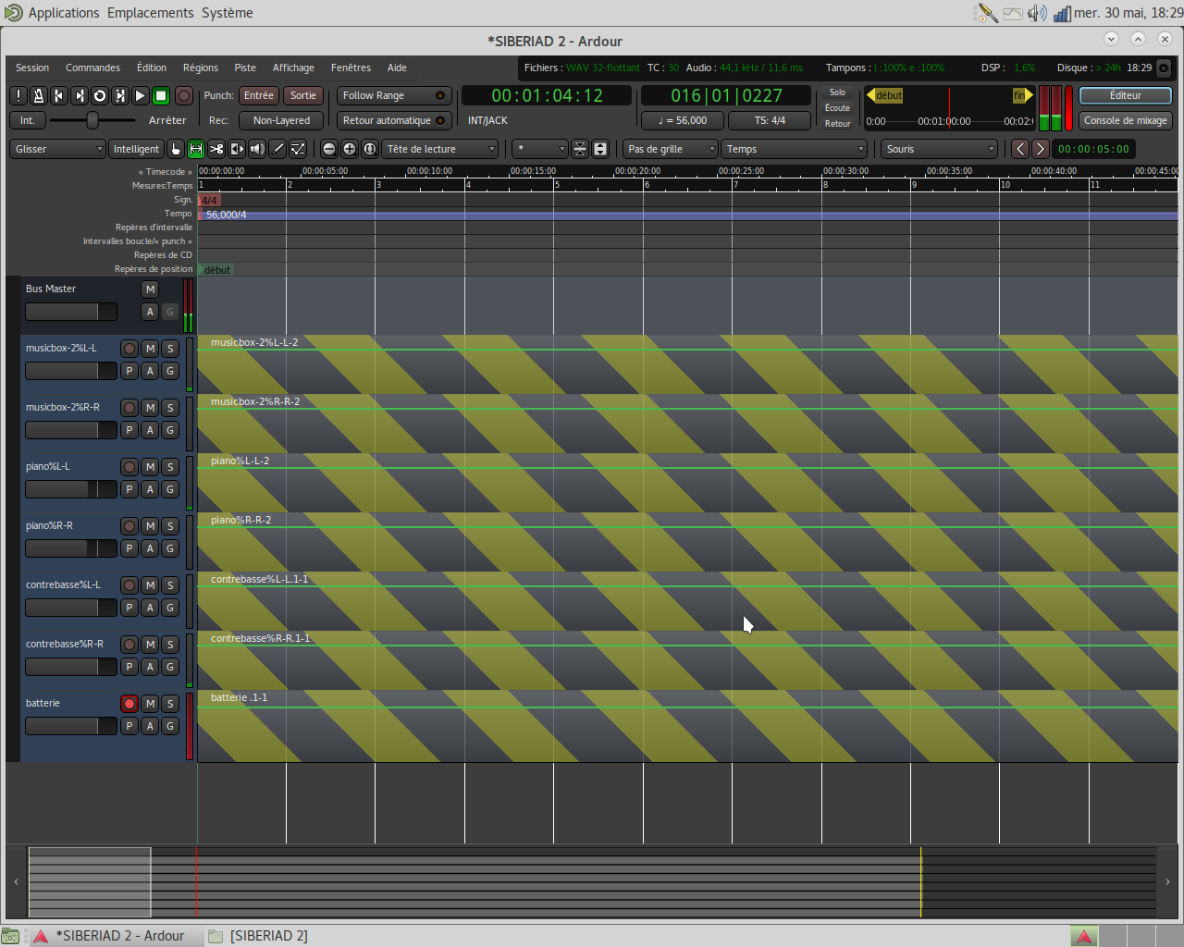Select the audition speaker tool
The height and width of the screenshot is (947, 1184).
[257, 149]
